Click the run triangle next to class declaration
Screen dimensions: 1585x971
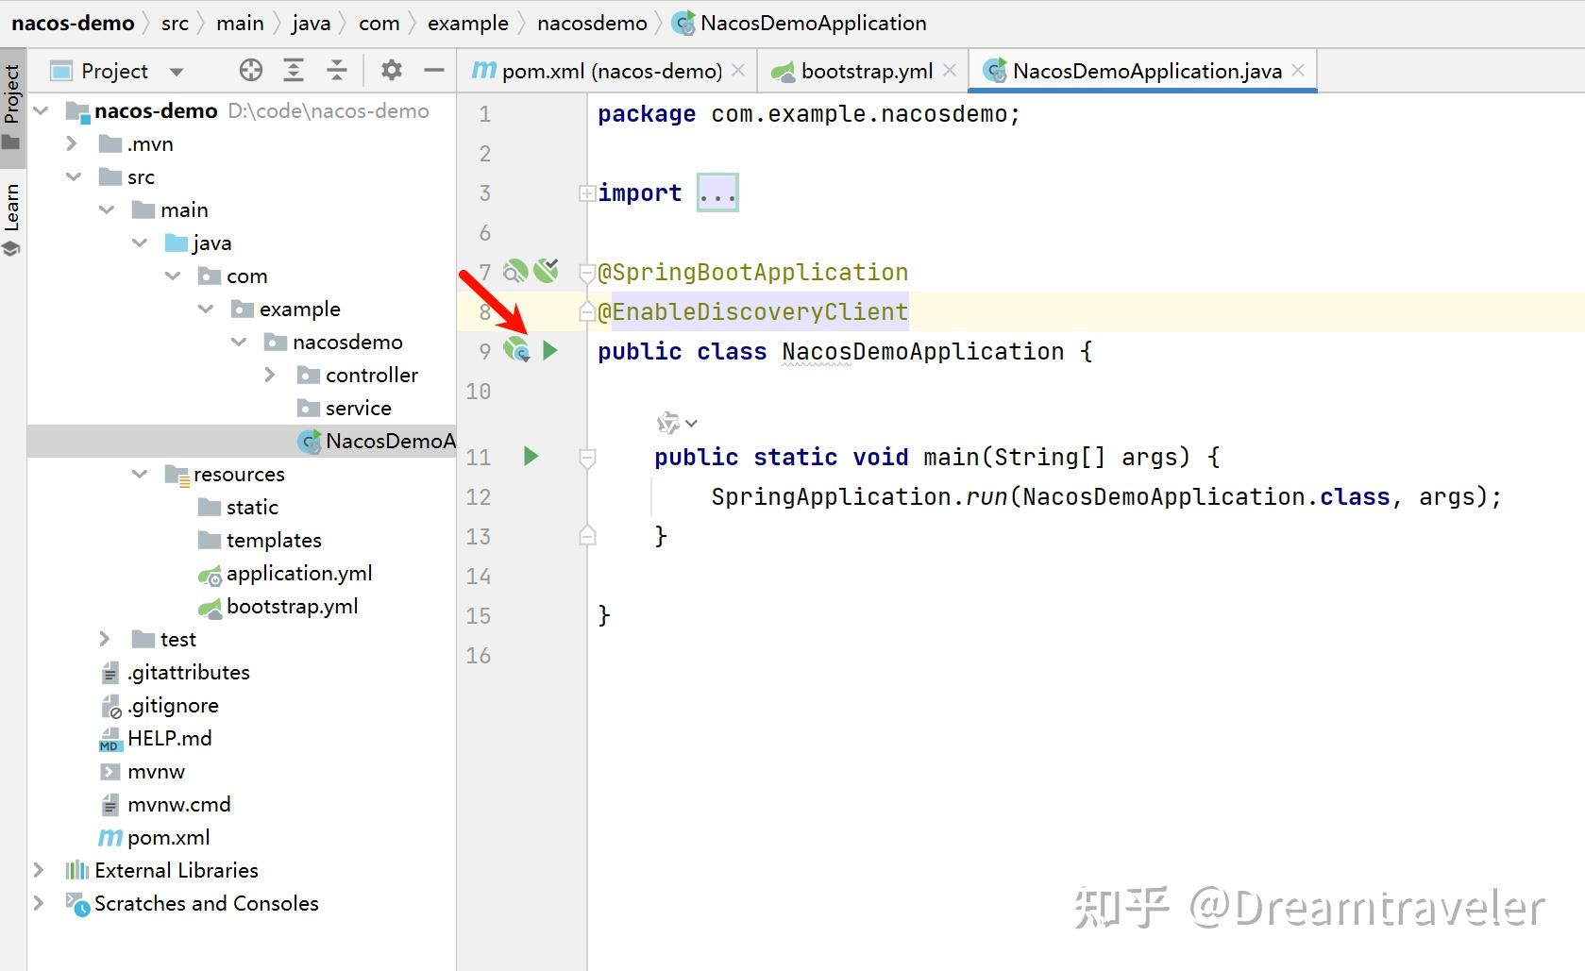(550, 350)
